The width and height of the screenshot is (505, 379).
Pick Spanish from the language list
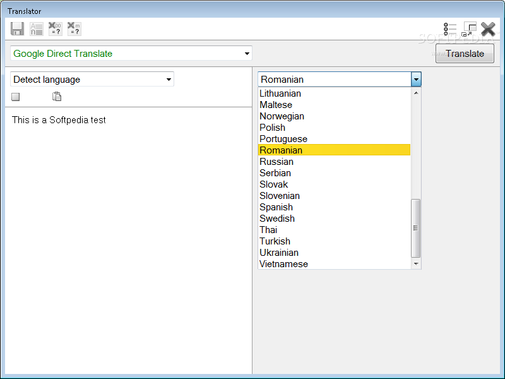pyautogui.click(x=335, y=207)
